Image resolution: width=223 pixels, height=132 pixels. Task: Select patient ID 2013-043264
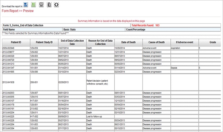click(8, 124)
